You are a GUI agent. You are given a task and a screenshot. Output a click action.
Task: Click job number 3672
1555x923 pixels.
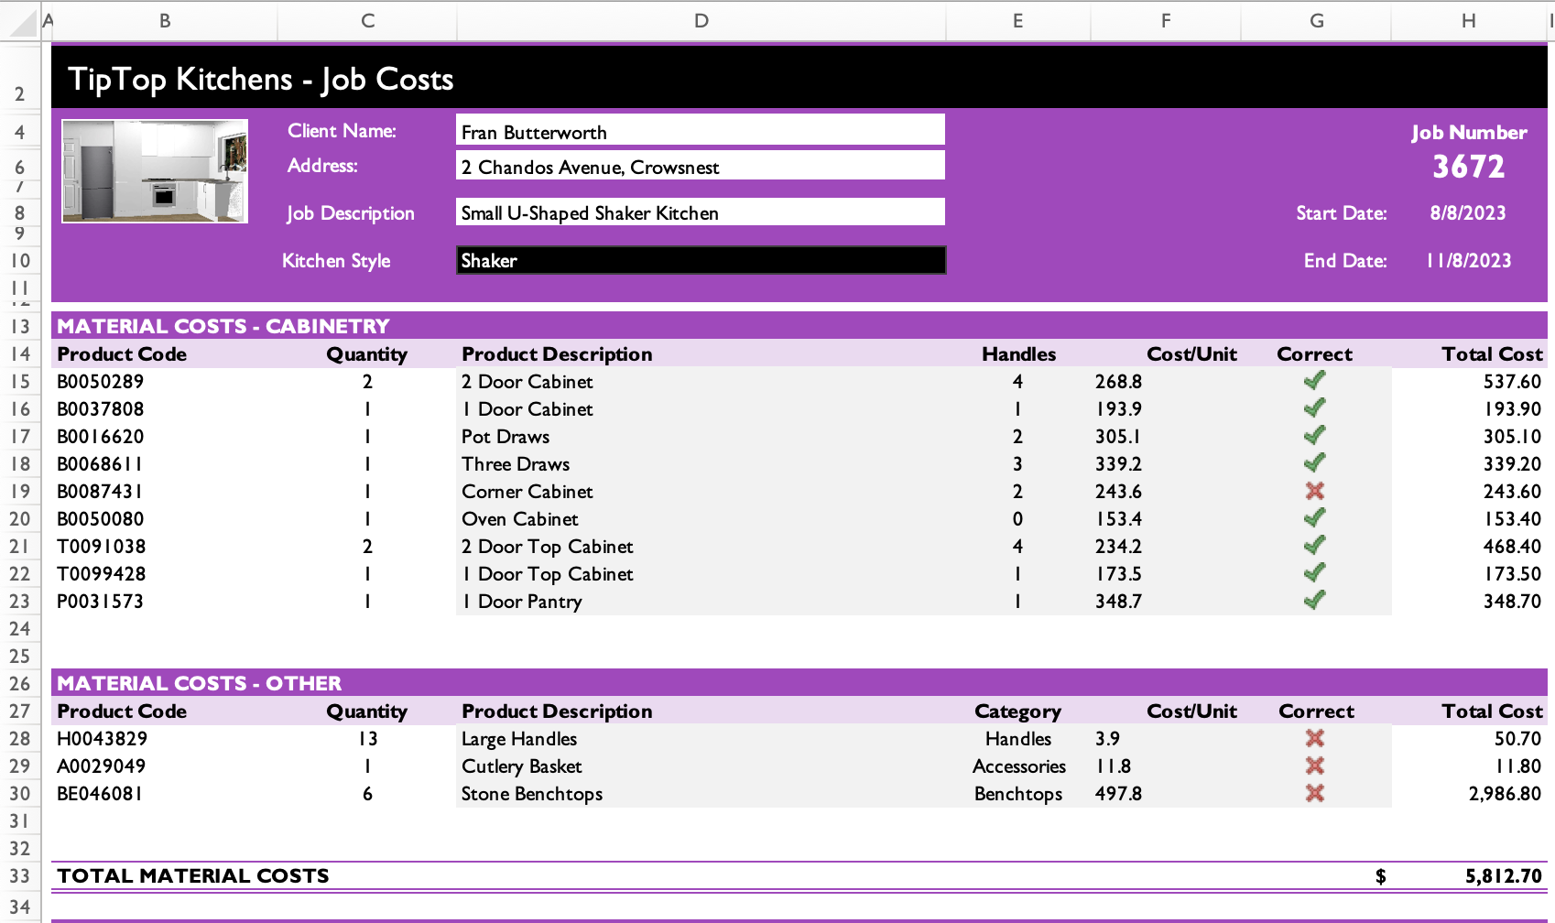point(1469,167)
